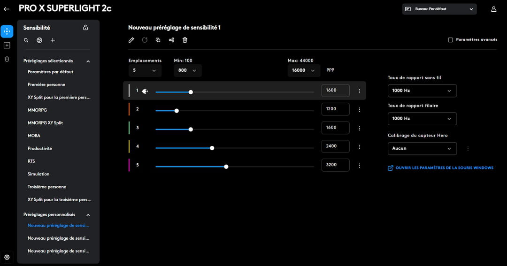Duplicate the preset with the copy icon

158,40
